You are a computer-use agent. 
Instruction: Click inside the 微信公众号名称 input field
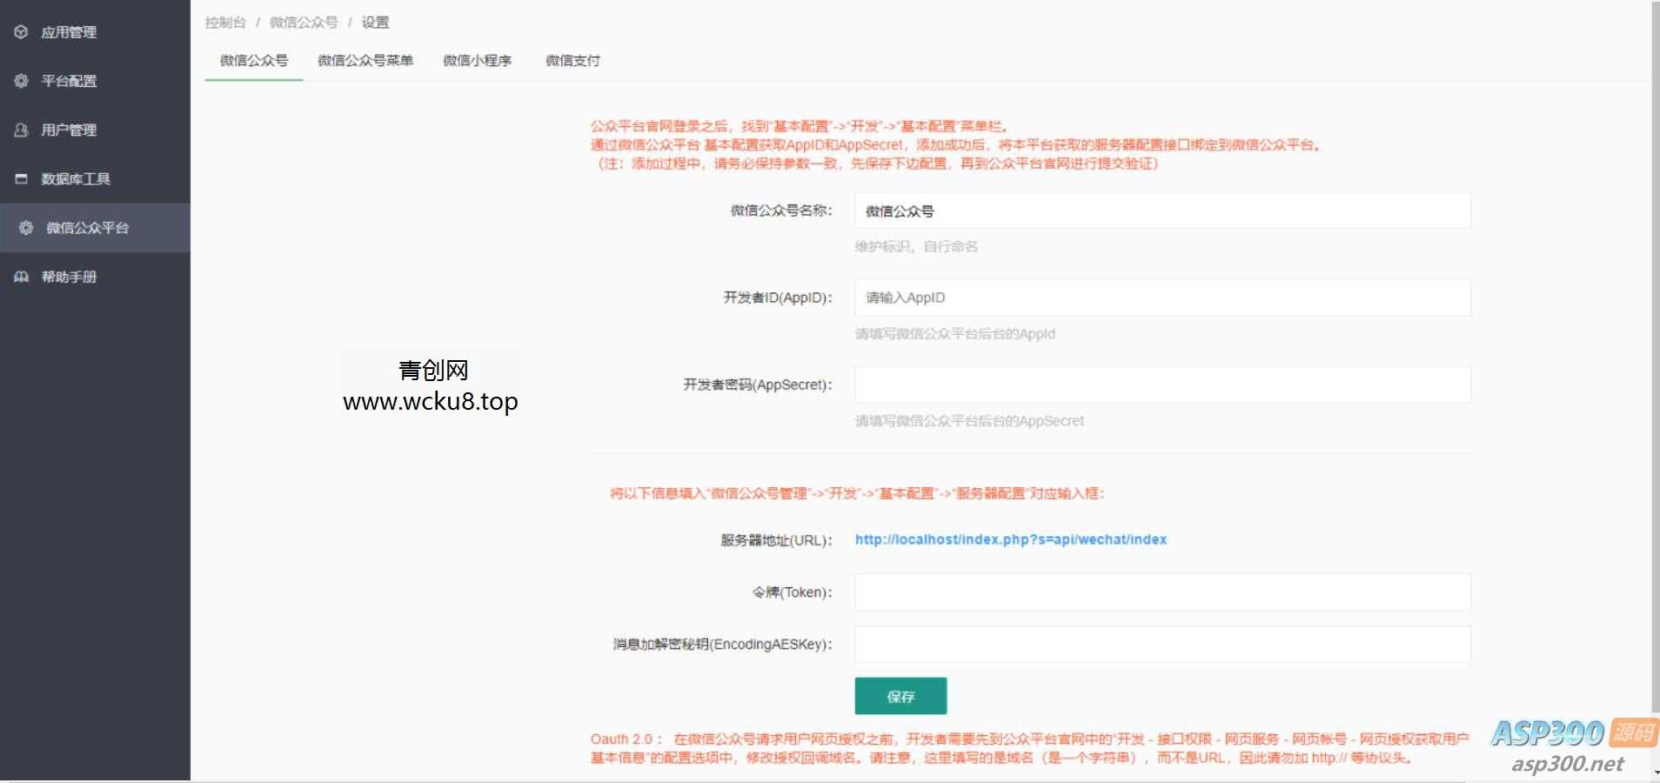point(1161,211)
